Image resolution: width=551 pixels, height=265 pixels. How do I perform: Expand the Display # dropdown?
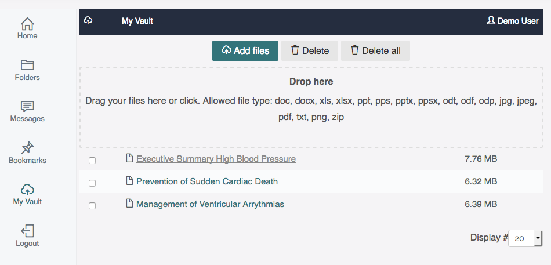pyautogui.click(x=525, y=239)
